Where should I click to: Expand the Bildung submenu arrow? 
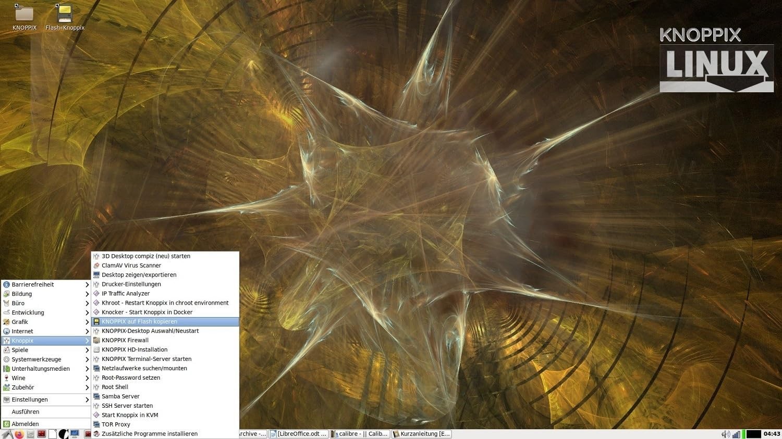87,294
